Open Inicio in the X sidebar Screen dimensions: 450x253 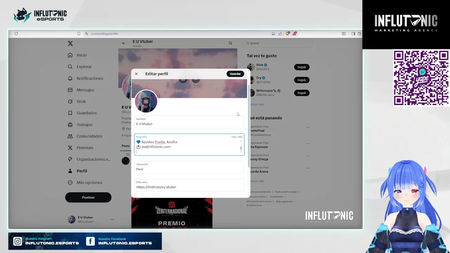[x=78, y=55]
